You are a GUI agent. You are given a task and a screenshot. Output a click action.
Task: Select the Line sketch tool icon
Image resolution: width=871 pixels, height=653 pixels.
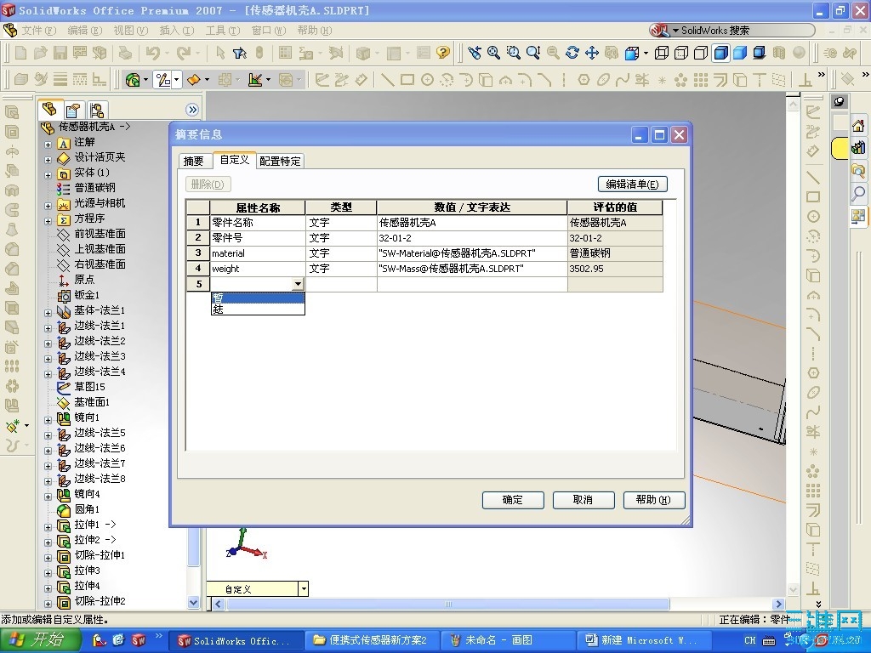[x=388, y=80]
